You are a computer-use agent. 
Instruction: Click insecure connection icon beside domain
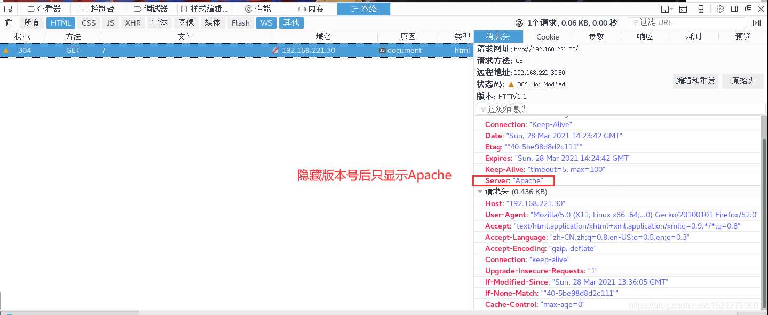coord(275,50)
